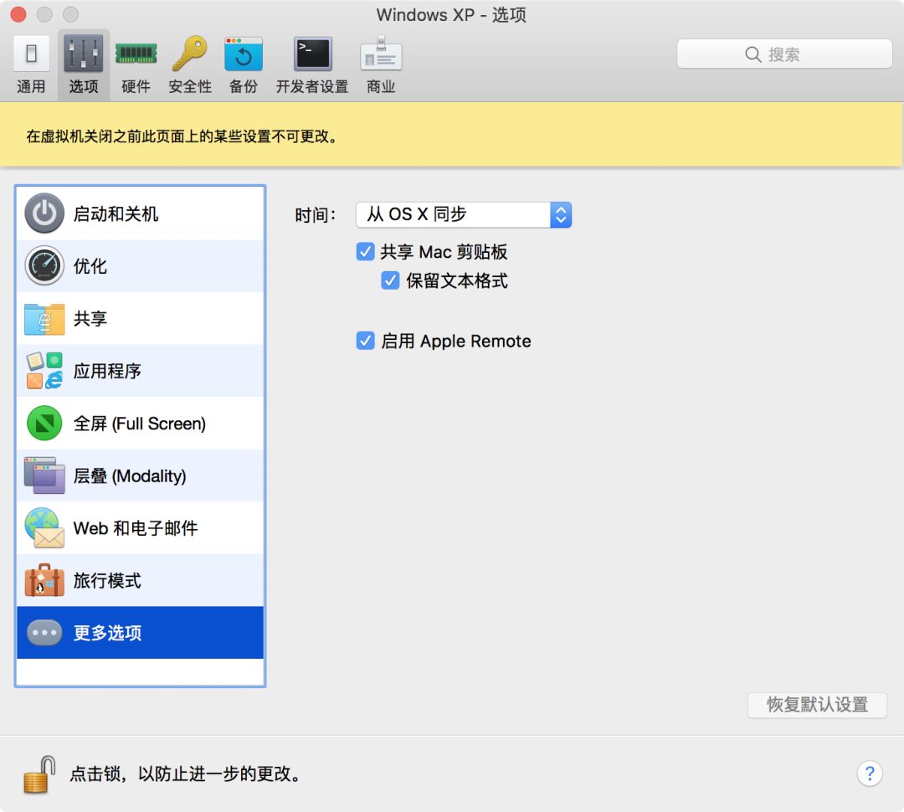The image size is (904, 812).
Task: Open the 备份 backup icon
Action: click(244, 54)
